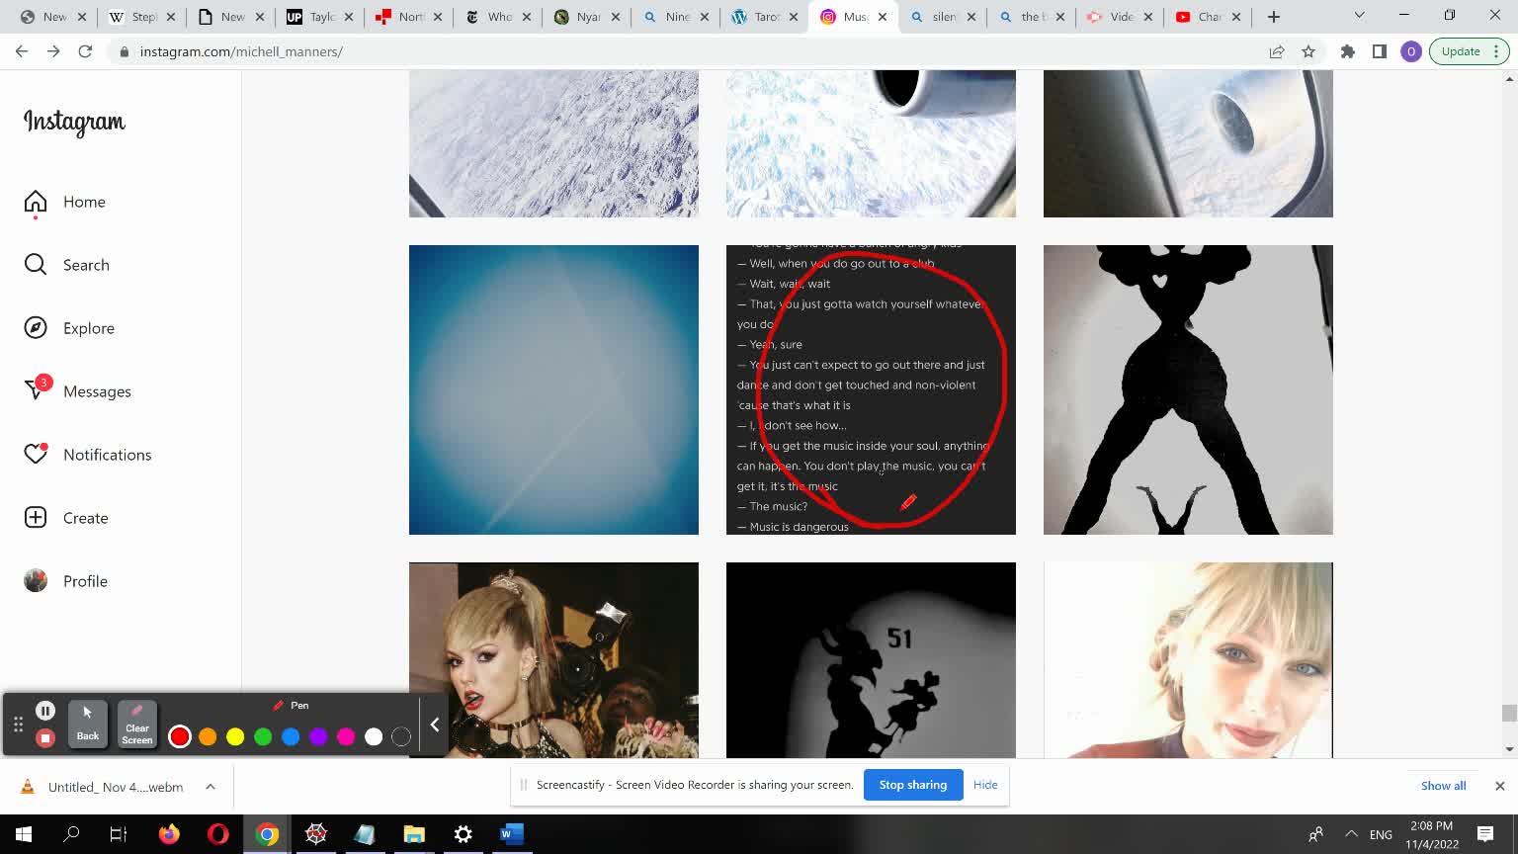This screenshot has width=1518, height=854.
Task: Click the address bar URL
Action: pyautogui.click(x=241, y=51)
